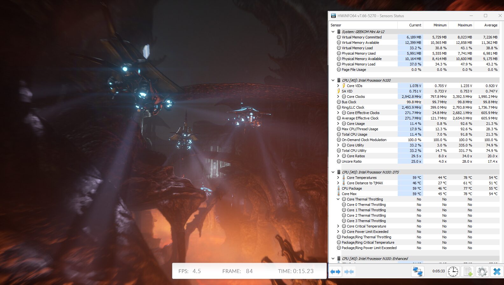Click the Package/Ring Thermal Throttling circle icon
This screenshot has height=285, width=504.
pyautogui.click(x=339, y=237)
